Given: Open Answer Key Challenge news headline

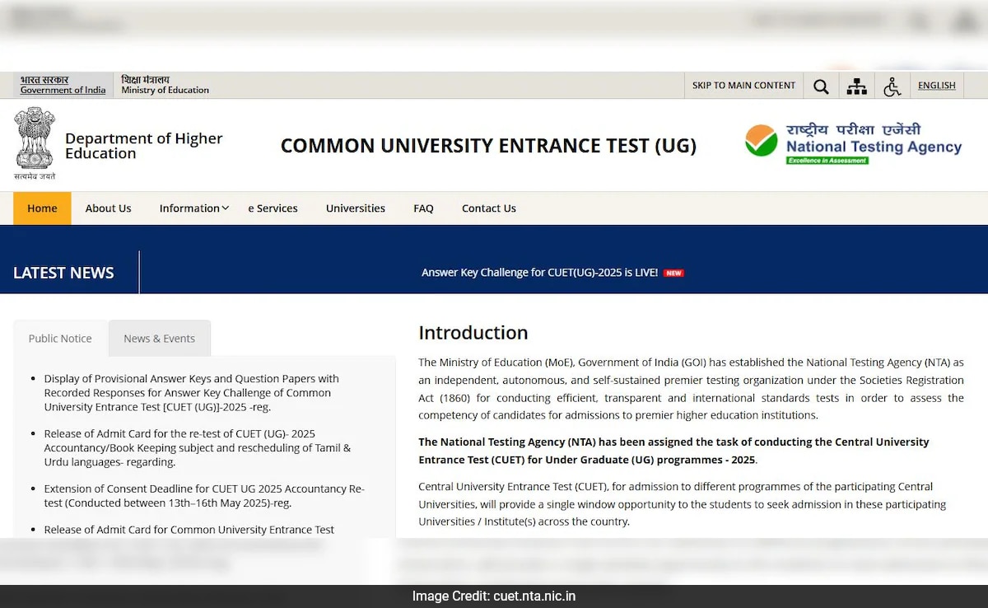Looking at the screenshot, I should click(539, 273).
